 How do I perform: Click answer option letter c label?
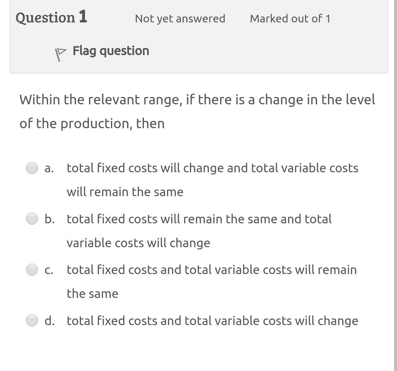48,269
